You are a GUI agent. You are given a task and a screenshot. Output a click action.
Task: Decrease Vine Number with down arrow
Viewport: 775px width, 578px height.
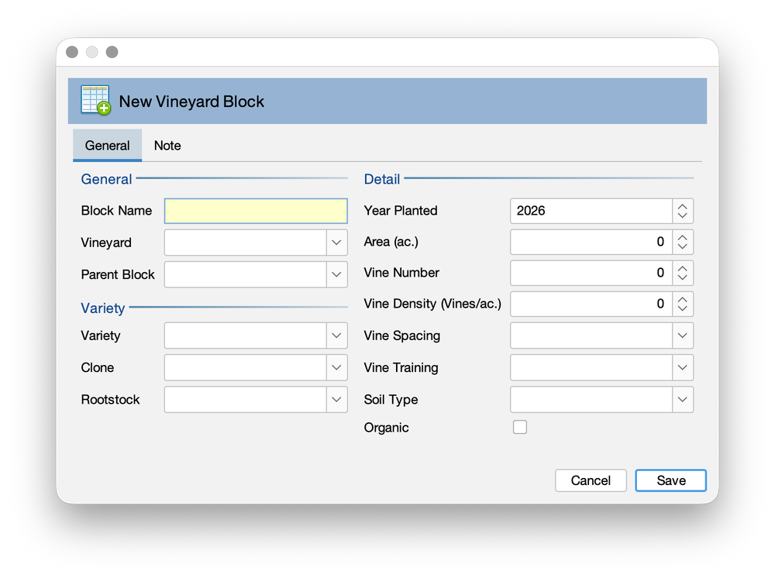(683, 277)
